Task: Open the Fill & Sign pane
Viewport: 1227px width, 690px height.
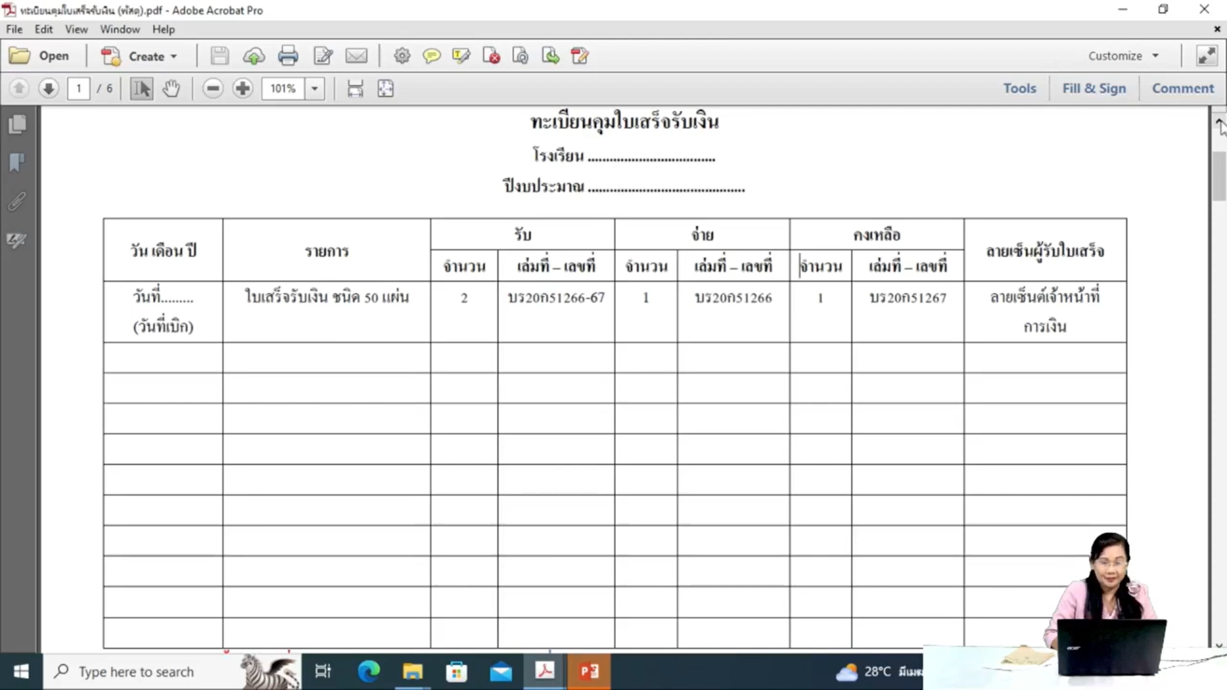Action: tap(1094, 88)
